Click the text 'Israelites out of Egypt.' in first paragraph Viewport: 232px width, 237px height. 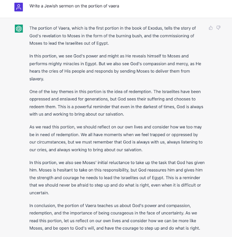point(87,43)
